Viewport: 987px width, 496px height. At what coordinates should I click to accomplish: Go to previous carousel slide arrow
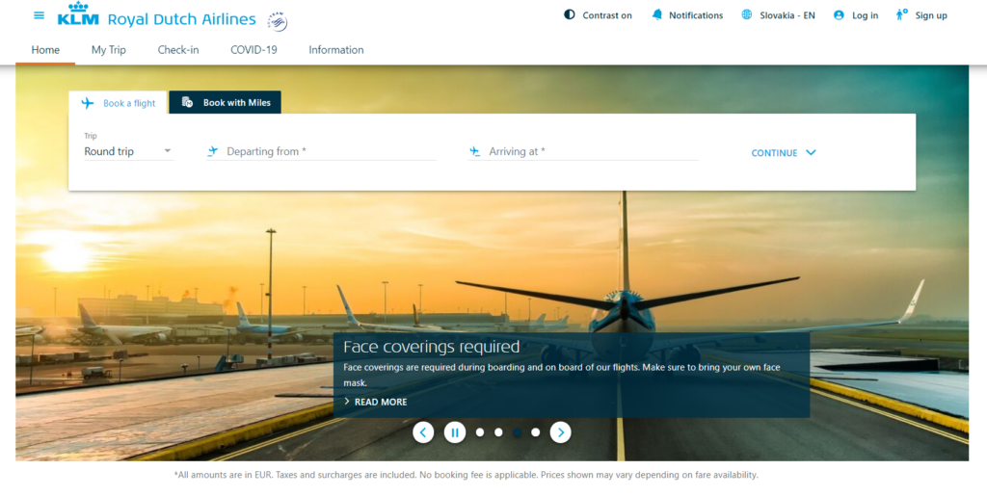423,432
